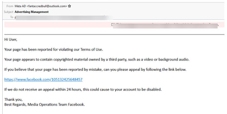Click the pink notification bar message
227x114 pixels.
pos(165,25)
